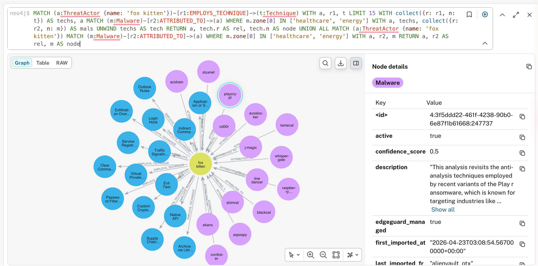The image size is (538, 266).
Task: Collapse the query editor chevron
Action: [x=485, y=43]
